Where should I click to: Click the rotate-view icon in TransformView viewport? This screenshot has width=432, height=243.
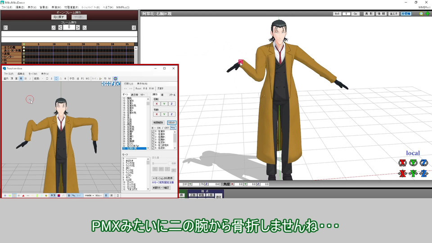pos(118,84)
